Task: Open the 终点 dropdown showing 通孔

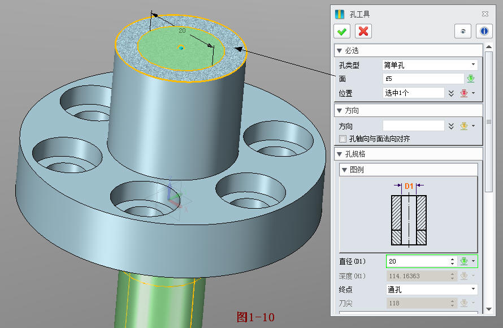Action: (473, 289)
